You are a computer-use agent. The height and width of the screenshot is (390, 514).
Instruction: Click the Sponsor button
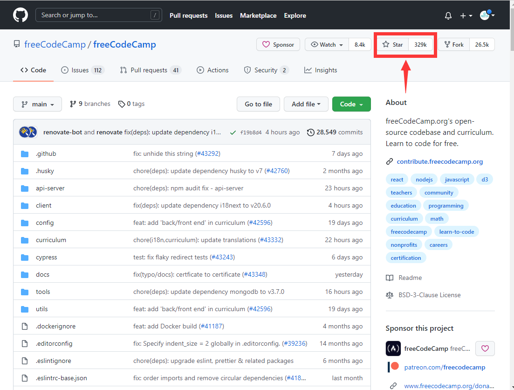tap(278, 45)
